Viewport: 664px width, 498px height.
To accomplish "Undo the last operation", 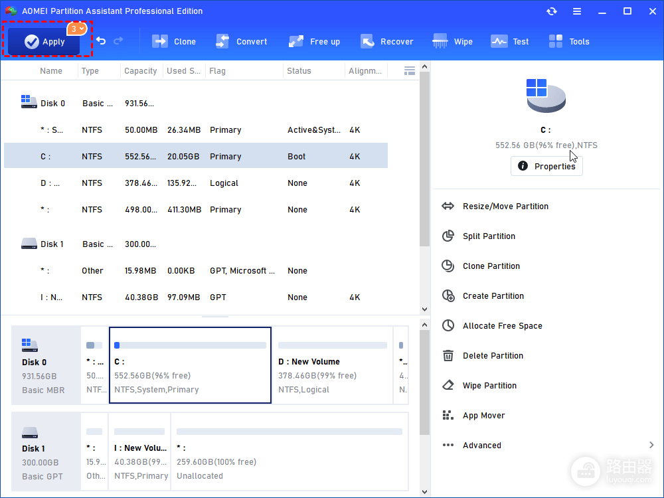I will point(101,41).
